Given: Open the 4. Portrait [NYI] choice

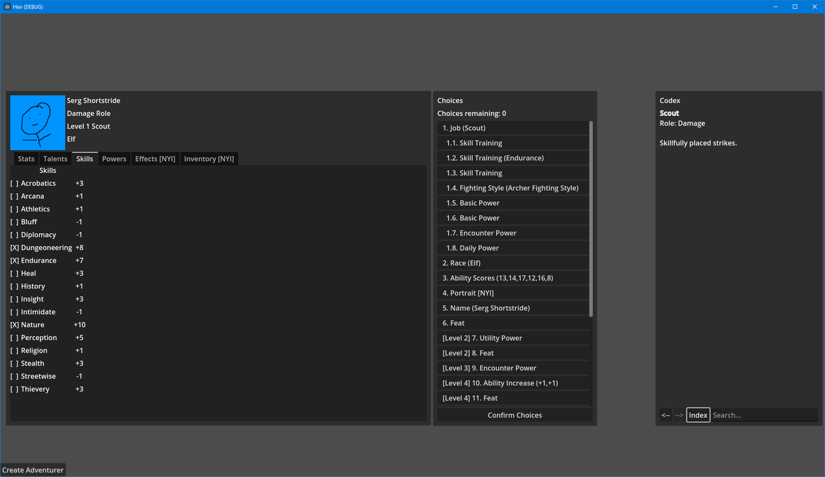Looking at the screenshot, I should (513, 293).
